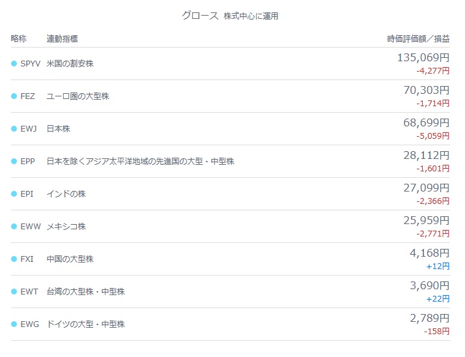Click the グロース portfolio heading
The height and width of the screenshot is (357, 465).
(200, 16)
